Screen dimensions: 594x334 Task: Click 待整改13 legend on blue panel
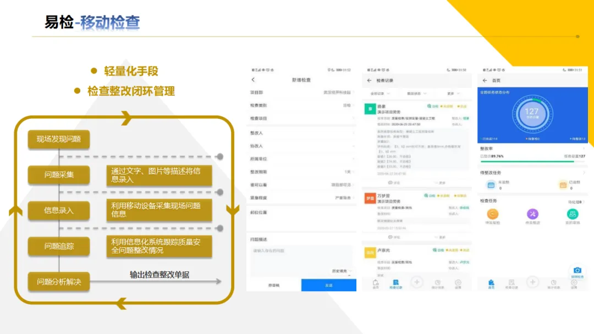[x=577, y=139]
